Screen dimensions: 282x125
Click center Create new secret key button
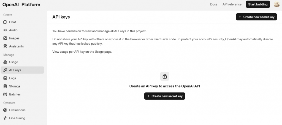tap(165, 96)
